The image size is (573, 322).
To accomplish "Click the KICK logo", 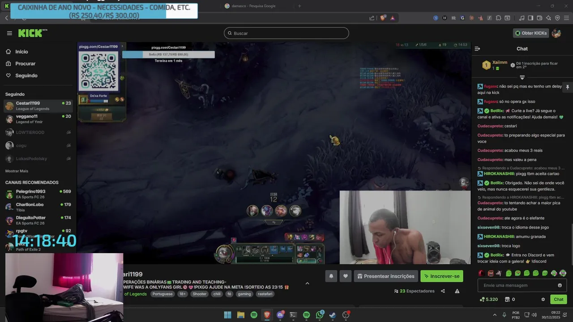I will [32, 33].
